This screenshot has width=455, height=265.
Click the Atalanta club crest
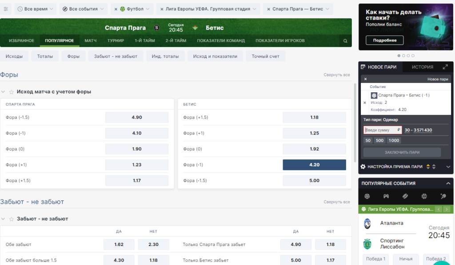(x=367, y=224)
